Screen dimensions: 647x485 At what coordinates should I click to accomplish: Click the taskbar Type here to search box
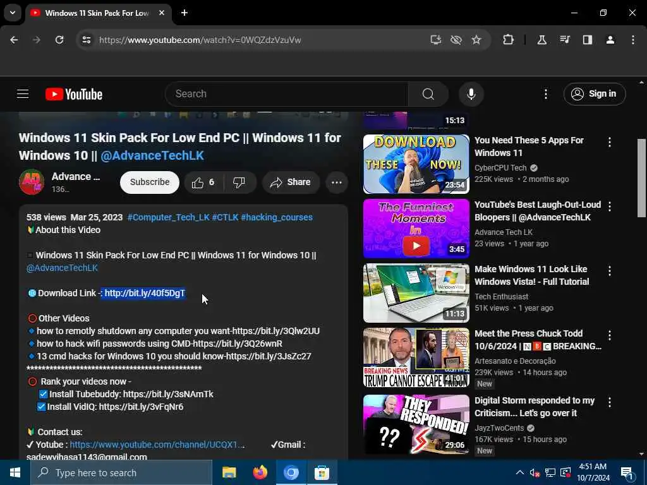(121, 472)
